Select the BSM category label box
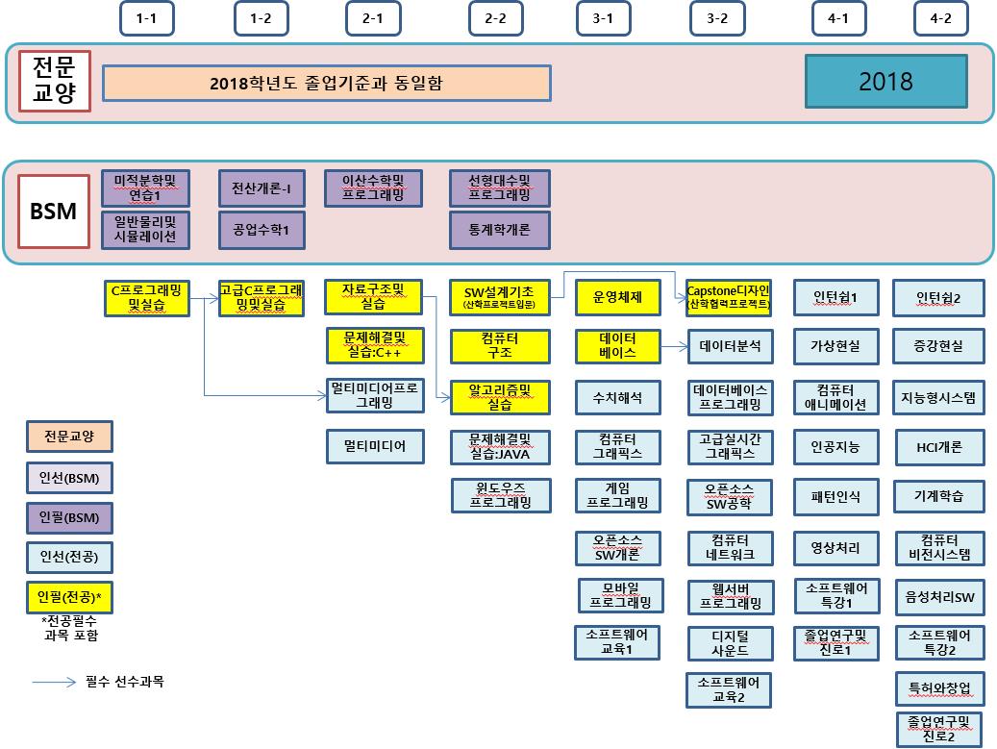The height and width of the screenshot is (749, 997). click(x=54, y=212)
